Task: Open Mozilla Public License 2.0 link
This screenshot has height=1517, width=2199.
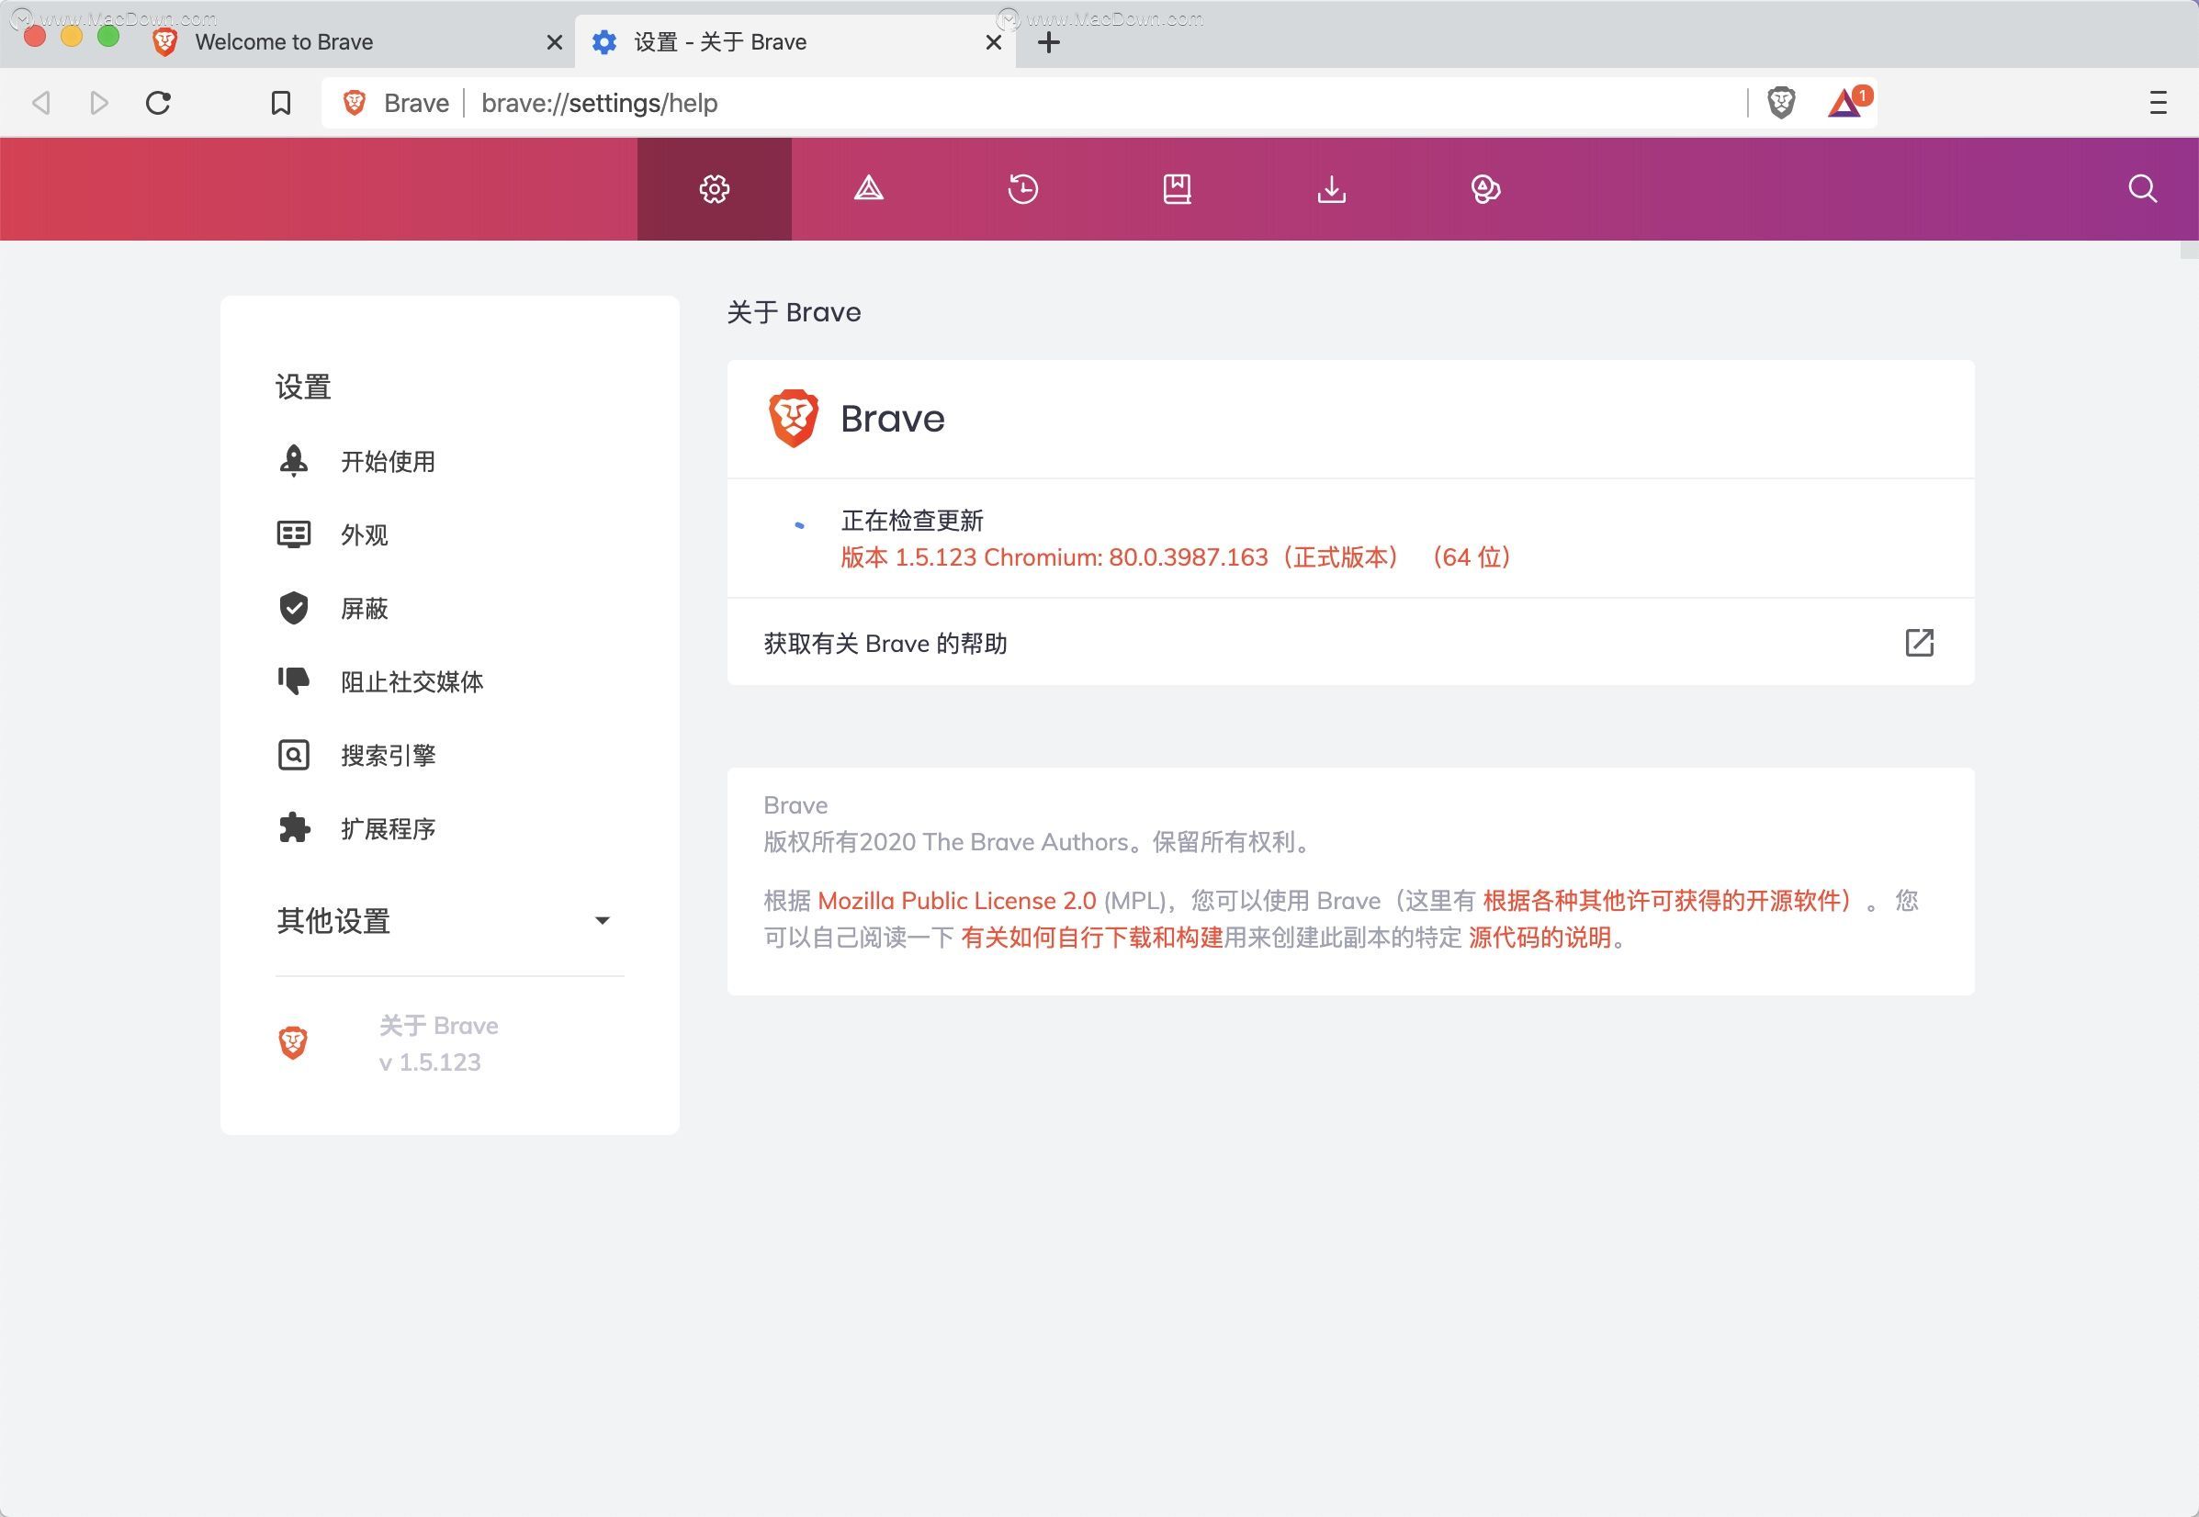Action: 956,901
